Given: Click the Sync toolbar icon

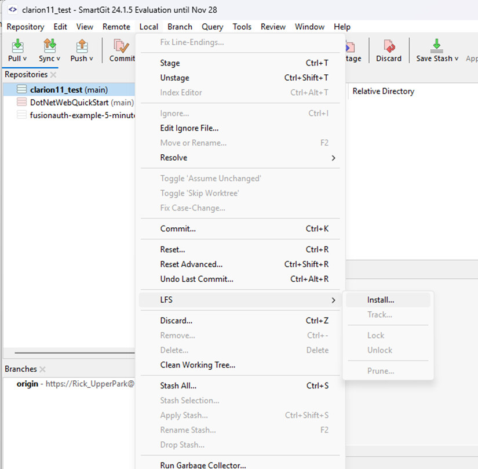Looking at the screenshot, I should [x=50, y=46].
